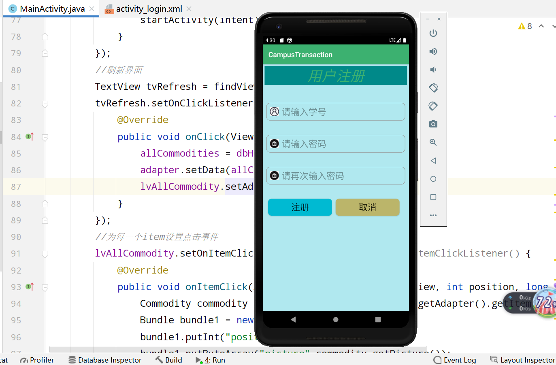Click emulator toolbar Overview square icon

tap(433, 197)
